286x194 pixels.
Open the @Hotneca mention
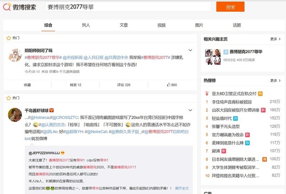click(x=40, y=117)
